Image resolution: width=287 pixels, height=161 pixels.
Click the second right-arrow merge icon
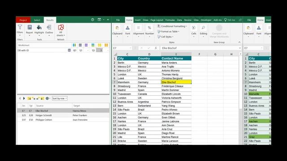coord(34,98)
